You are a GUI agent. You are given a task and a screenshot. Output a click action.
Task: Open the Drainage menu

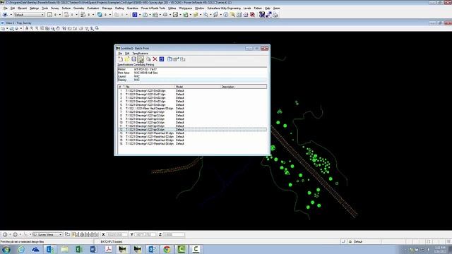tap(107, 8)
